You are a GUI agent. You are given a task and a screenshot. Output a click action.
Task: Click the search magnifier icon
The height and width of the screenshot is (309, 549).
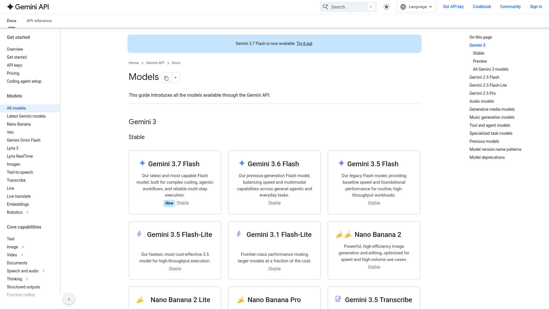[325, 7]
